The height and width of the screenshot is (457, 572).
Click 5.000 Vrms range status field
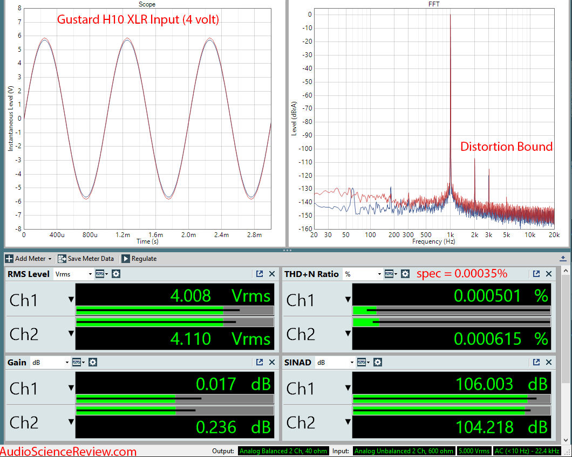click(474, 451)
